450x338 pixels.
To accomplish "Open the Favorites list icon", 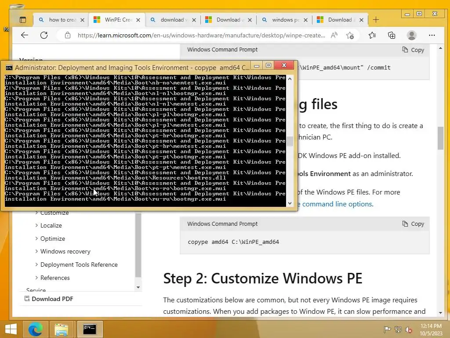I will [x=372, y=35].
